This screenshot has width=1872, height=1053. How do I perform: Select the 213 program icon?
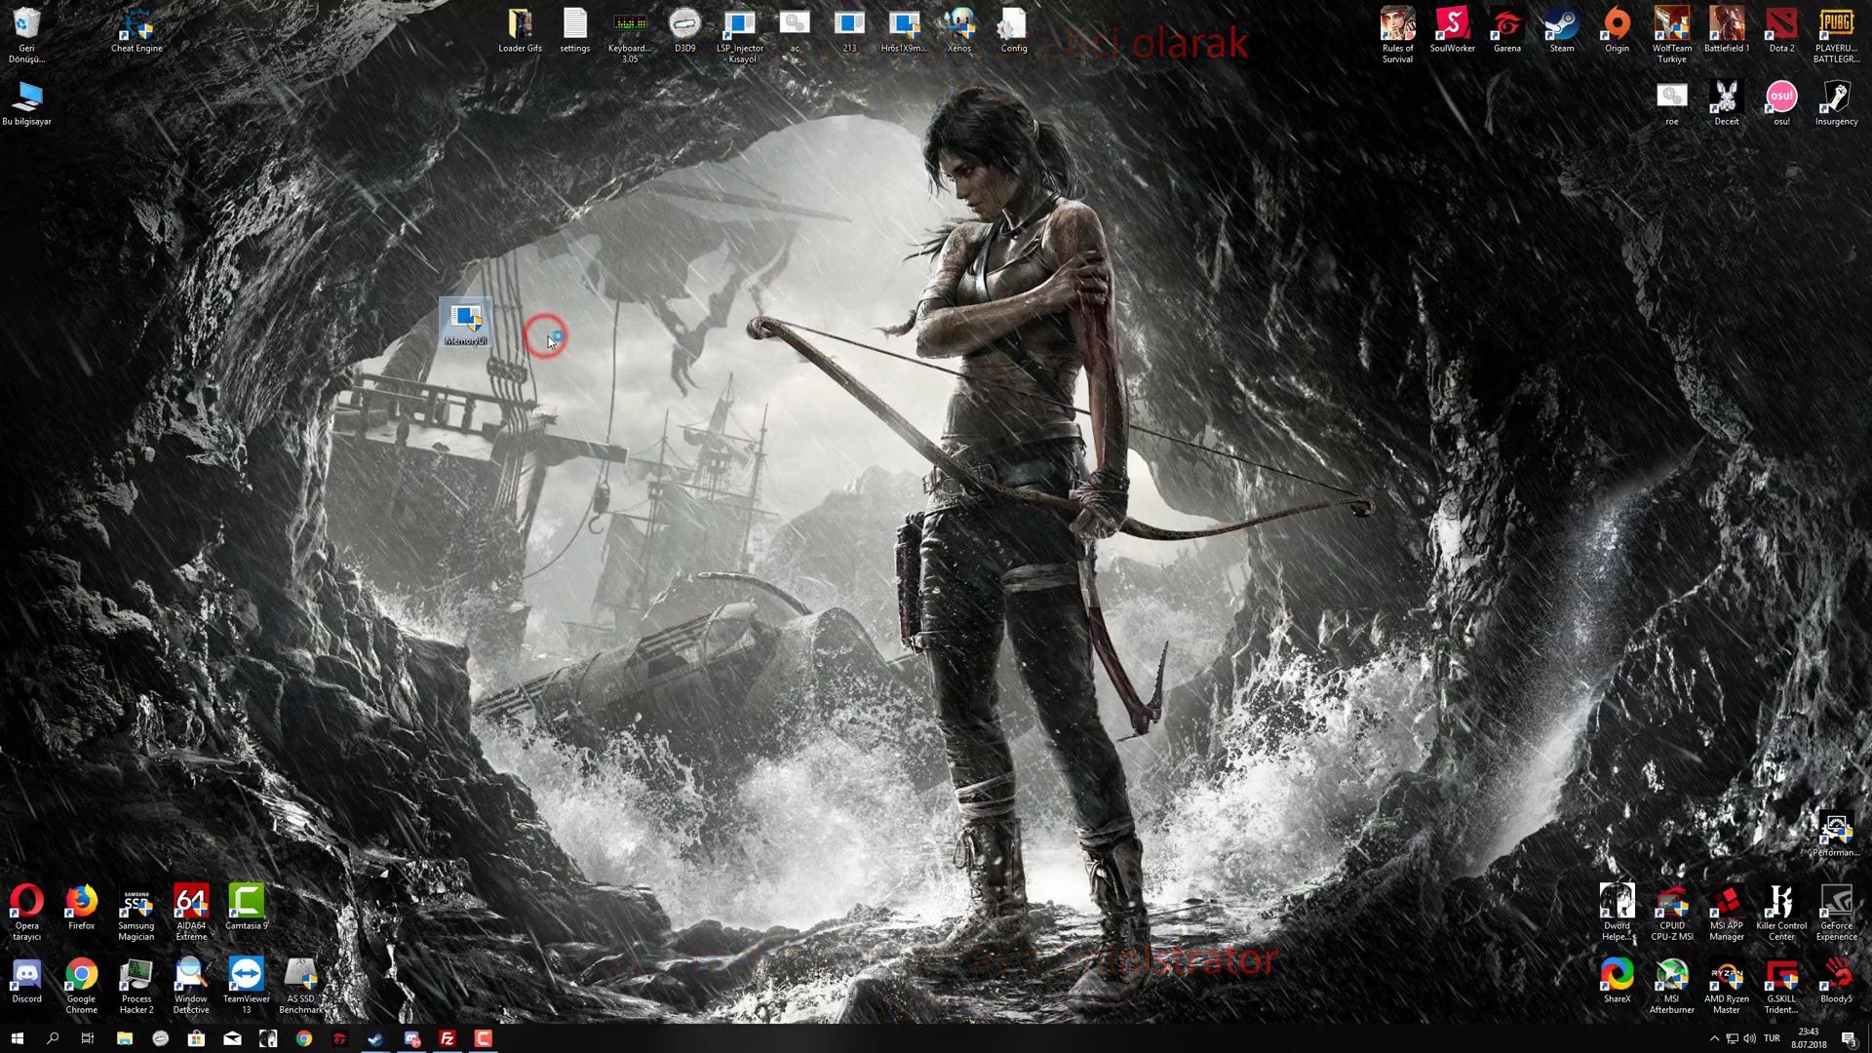click(849, 31)
